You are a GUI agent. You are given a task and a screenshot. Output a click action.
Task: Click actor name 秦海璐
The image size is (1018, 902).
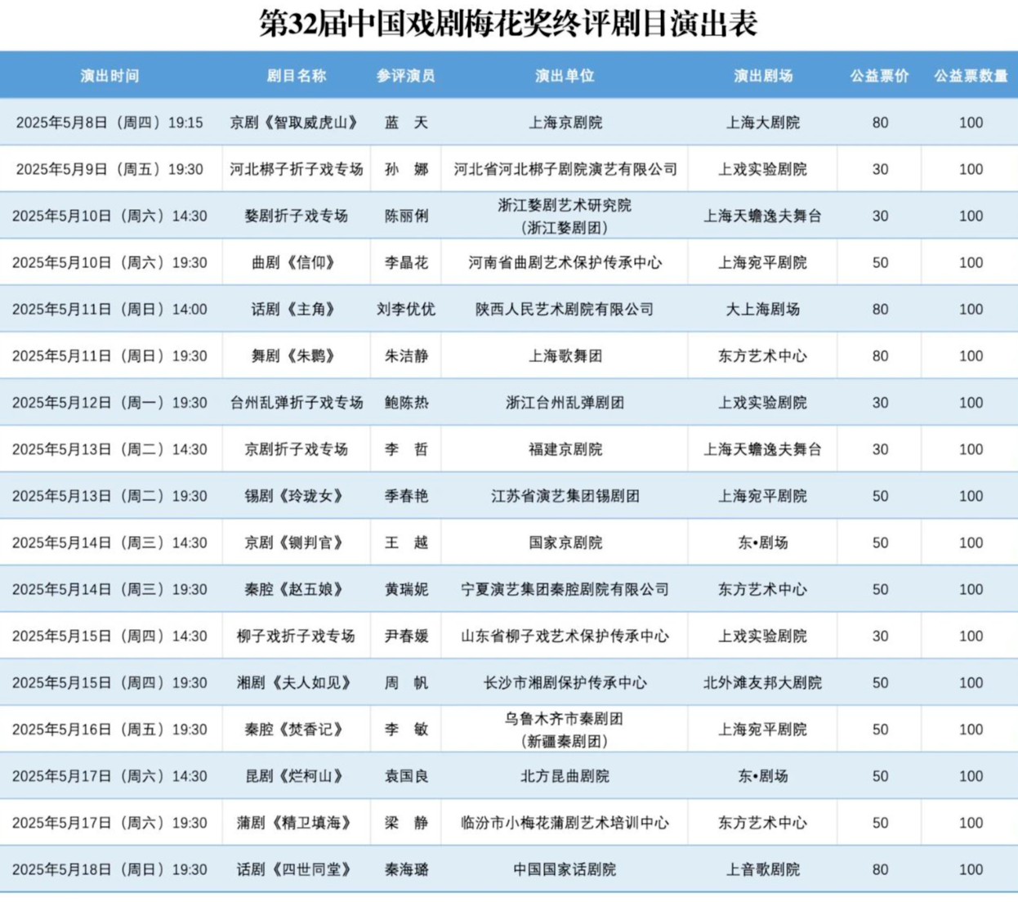click(405, 869)
